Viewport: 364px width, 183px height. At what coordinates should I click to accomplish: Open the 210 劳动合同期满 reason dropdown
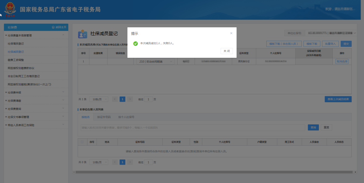(x=155, y=61)
